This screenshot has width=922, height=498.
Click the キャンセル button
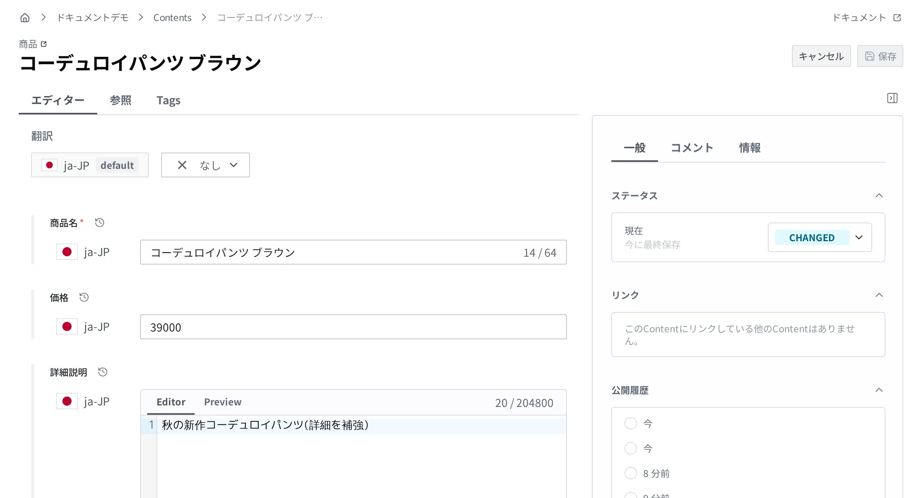821,56
